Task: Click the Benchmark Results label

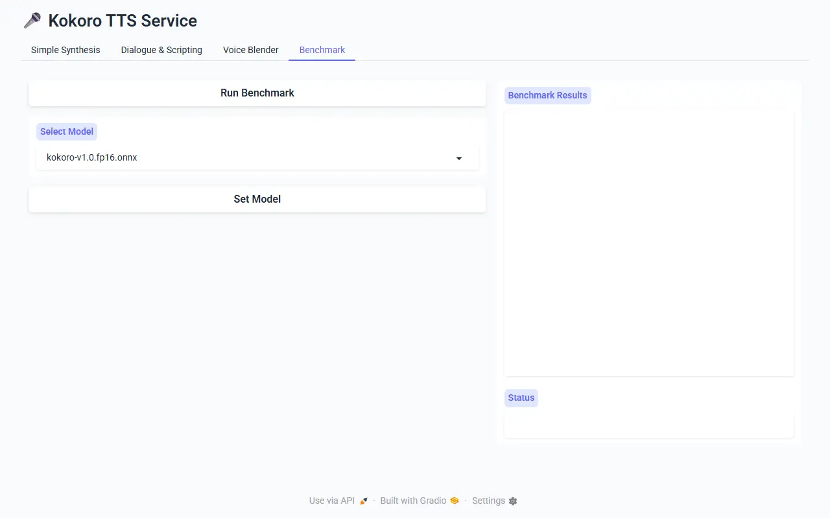Action: coord(548,95)
